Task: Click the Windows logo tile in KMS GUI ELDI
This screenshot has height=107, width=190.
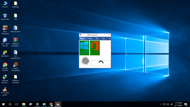Action: [84, 48]
